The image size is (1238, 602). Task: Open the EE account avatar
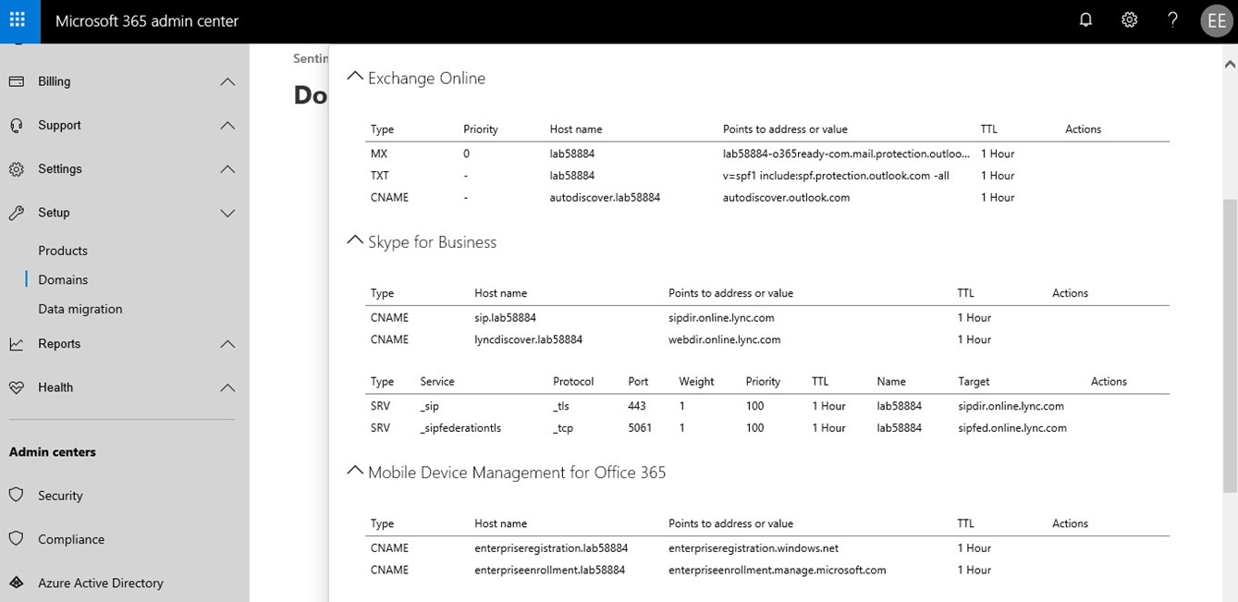tap(1215, 21)
